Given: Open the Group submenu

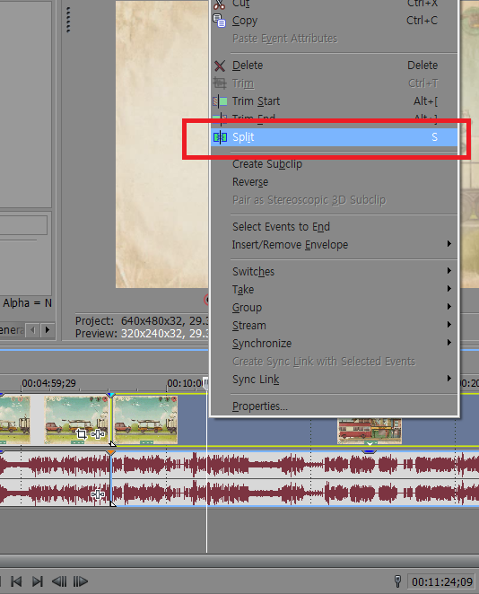Looking at the screenshot, I should [334, 307].
